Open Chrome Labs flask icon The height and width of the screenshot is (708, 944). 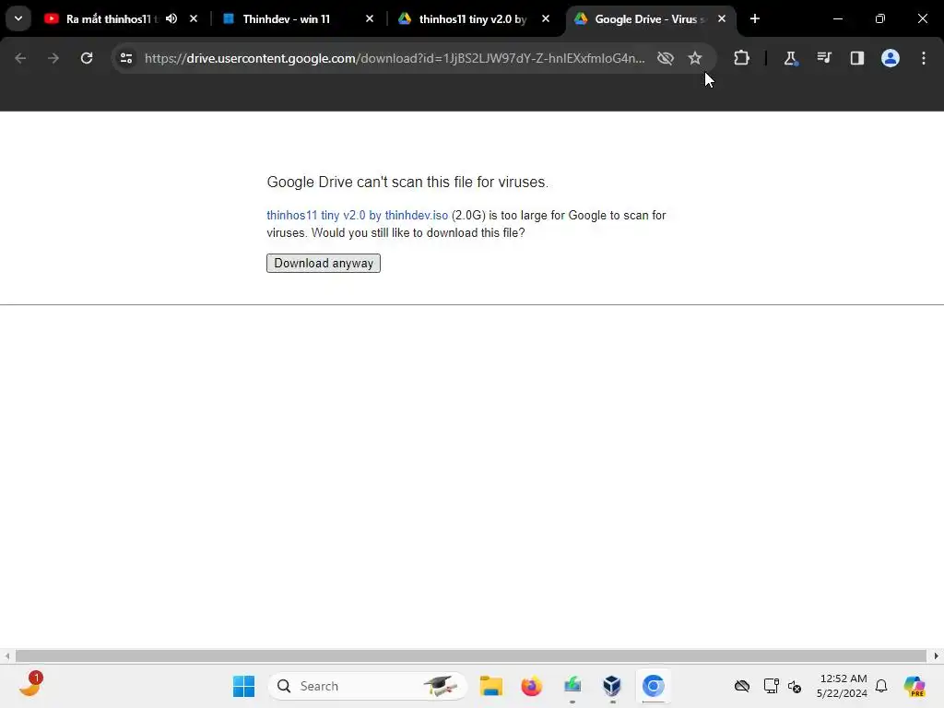790,58
